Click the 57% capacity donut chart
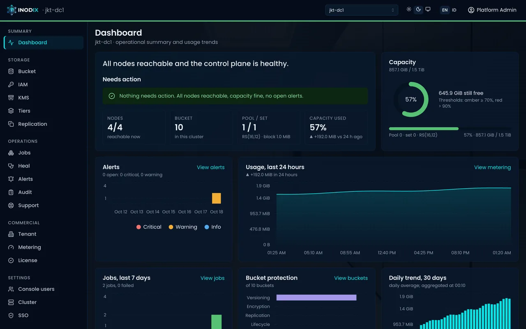This screenshot has height=329, width=526. tap(411, 100)
